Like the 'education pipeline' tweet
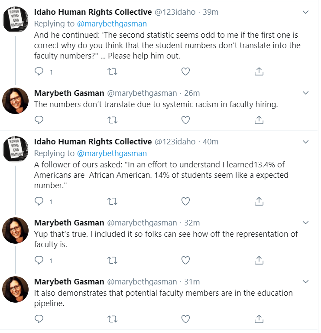The height and width of the screenshot is (333, 321). (185, 319)
